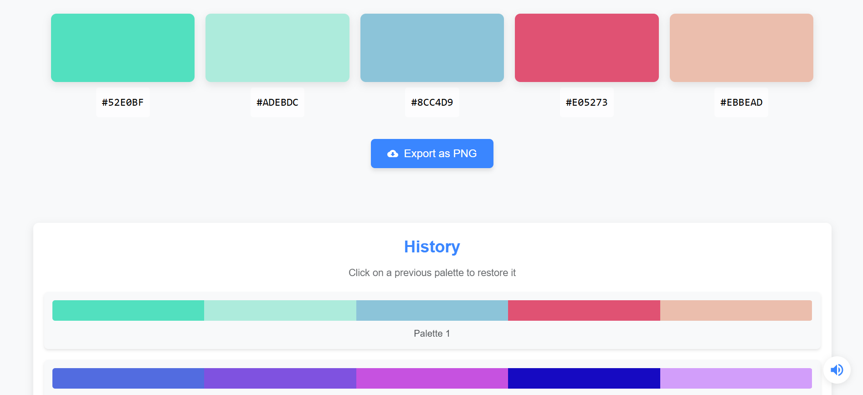Viewport: 863px width, 395px height.
Task: Click the #ADEBDC hex code label
Action: coord(277,103)
